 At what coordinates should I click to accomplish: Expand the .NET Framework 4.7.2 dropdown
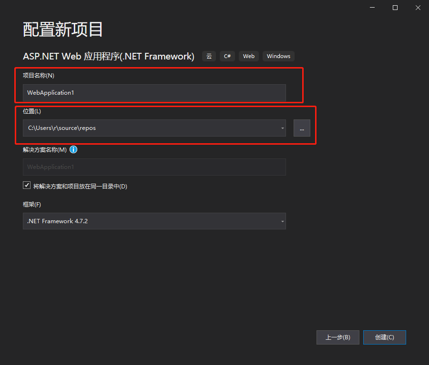coord(282,221)
